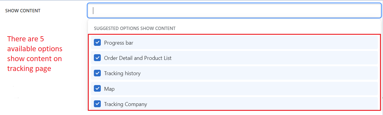This screenshot has width=383, height=115.
Task: Uncheck the Progress bar checkbox
Action: click(x=97, y=43)
